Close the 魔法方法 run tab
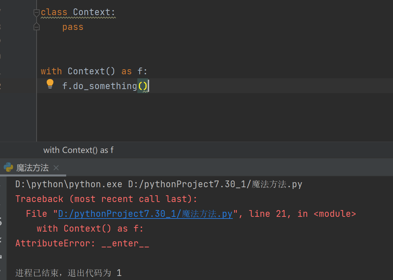Viewport: 393px width, 280px height. [56, 168]
